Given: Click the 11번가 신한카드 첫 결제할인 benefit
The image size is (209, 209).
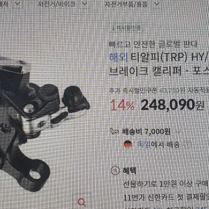Looking at the screenshot, I should point(166,198).
